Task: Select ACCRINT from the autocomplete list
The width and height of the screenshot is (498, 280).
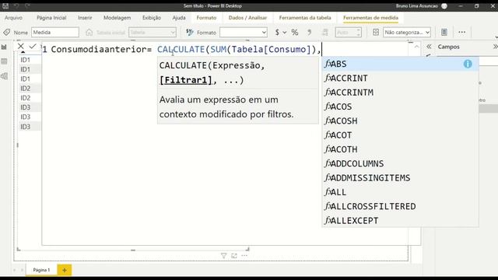Action: [400, 78]
